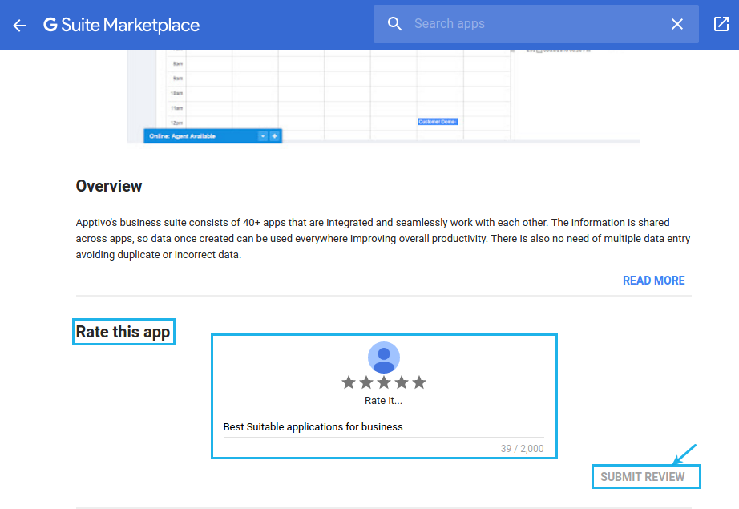Clear the search field with the X icon
Screen dimensions: 739x509
(677, 24)
